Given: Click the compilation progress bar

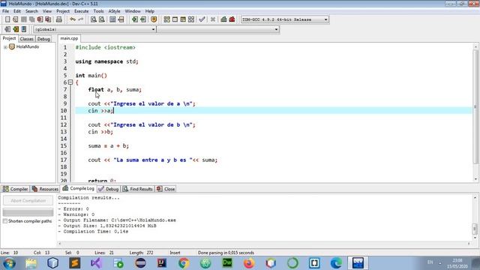Looking at the screenshot, I should (28, 212).
